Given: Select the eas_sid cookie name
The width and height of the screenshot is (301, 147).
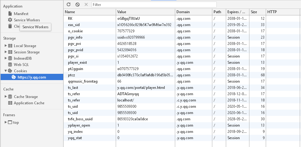Looking at the screenshot, I should 74,25.
